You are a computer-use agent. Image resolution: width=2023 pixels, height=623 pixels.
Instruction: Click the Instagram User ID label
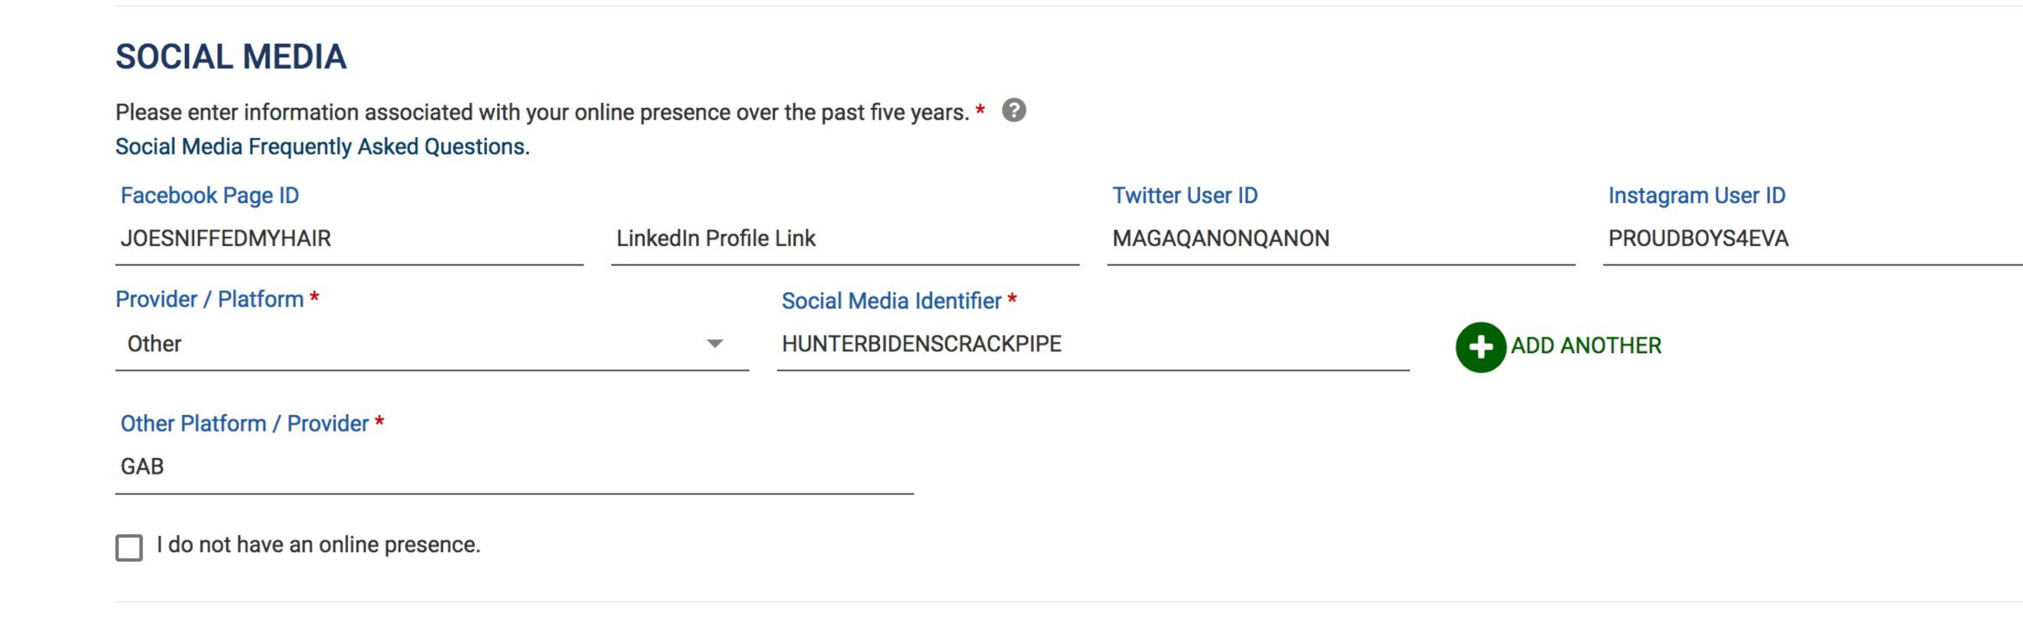pyautogui.click(x=1697, y=195)
